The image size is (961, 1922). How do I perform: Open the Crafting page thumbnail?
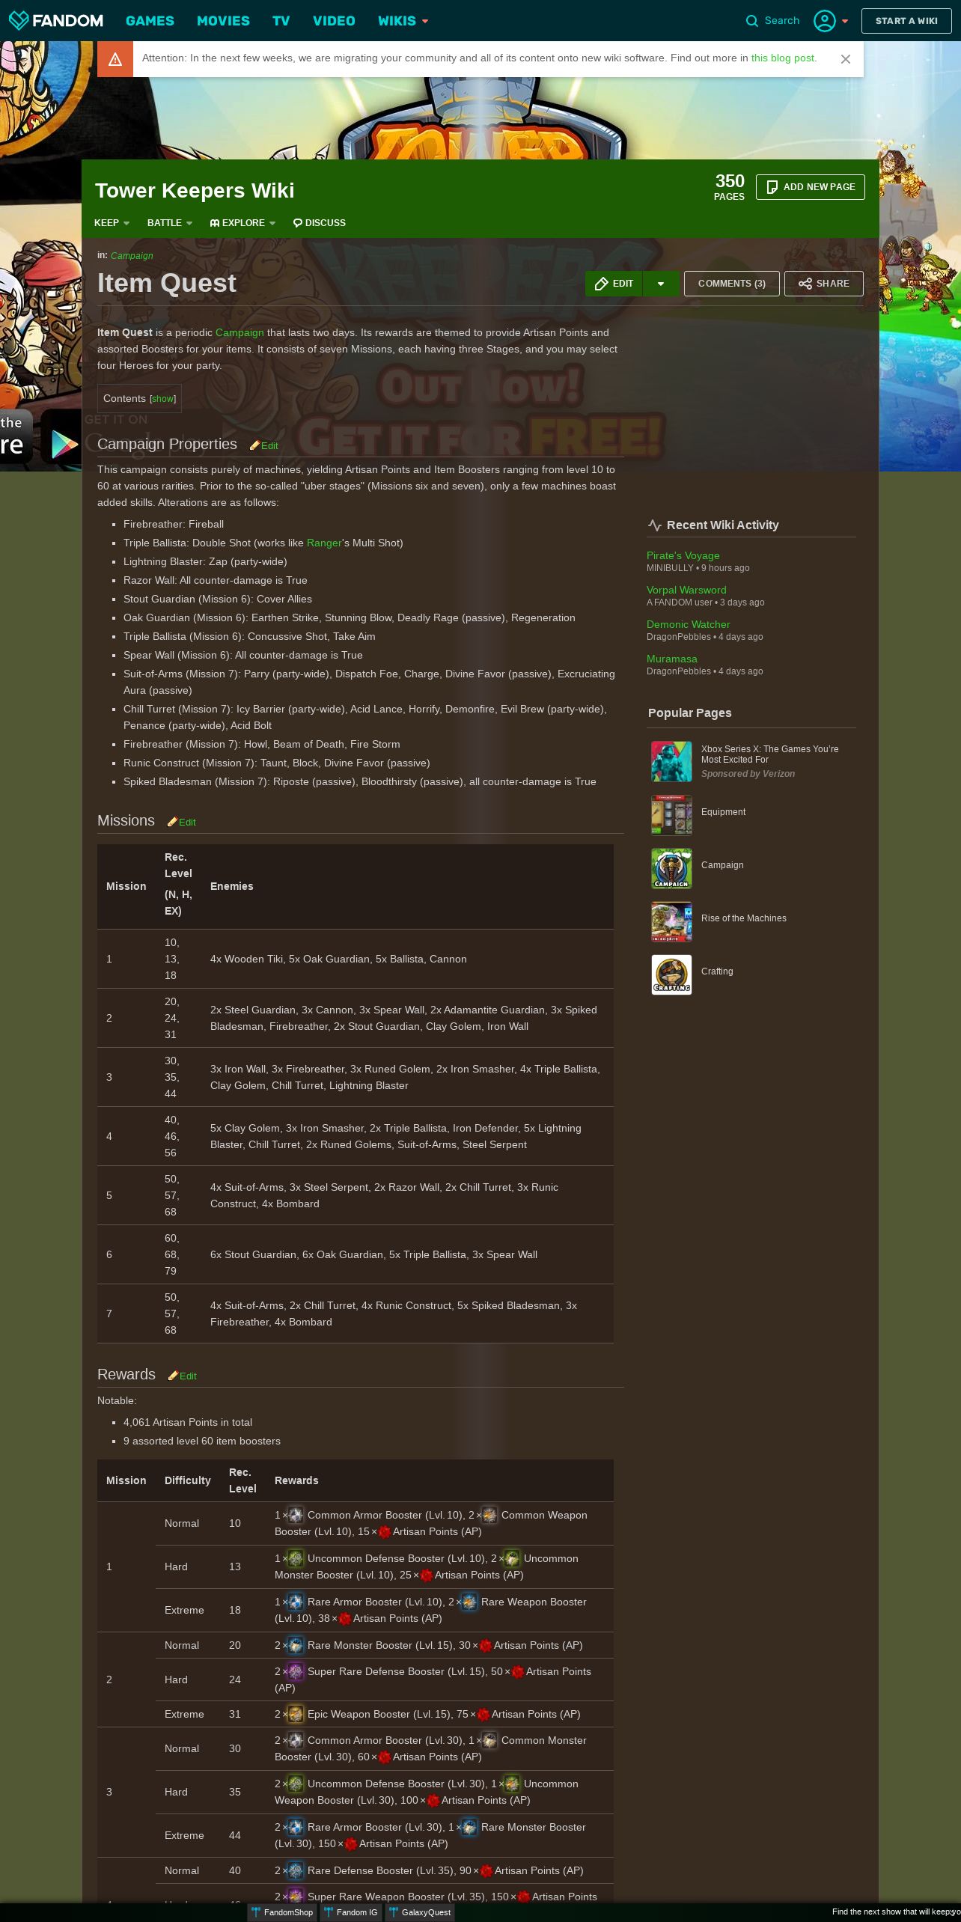671,974
